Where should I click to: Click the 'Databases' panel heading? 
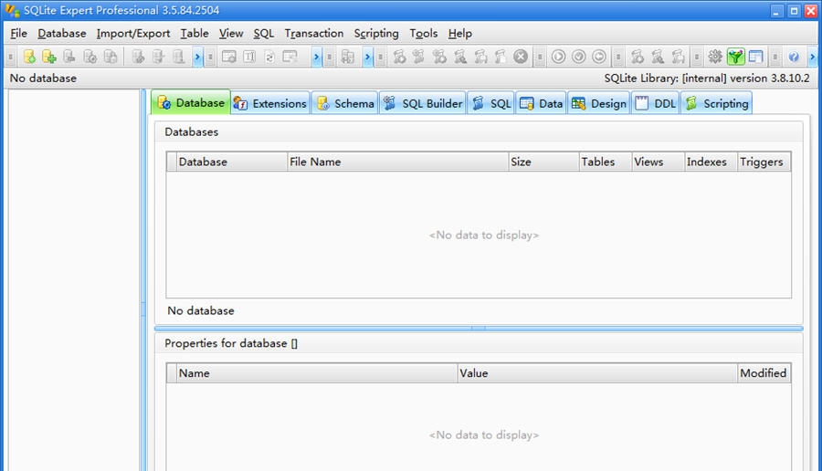tap(192, 132)
